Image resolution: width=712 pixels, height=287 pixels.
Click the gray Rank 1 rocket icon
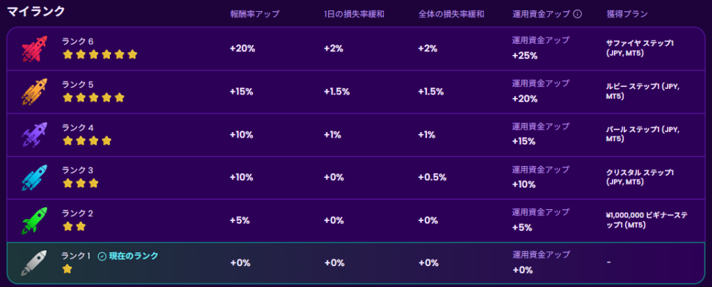click(34, 263)
